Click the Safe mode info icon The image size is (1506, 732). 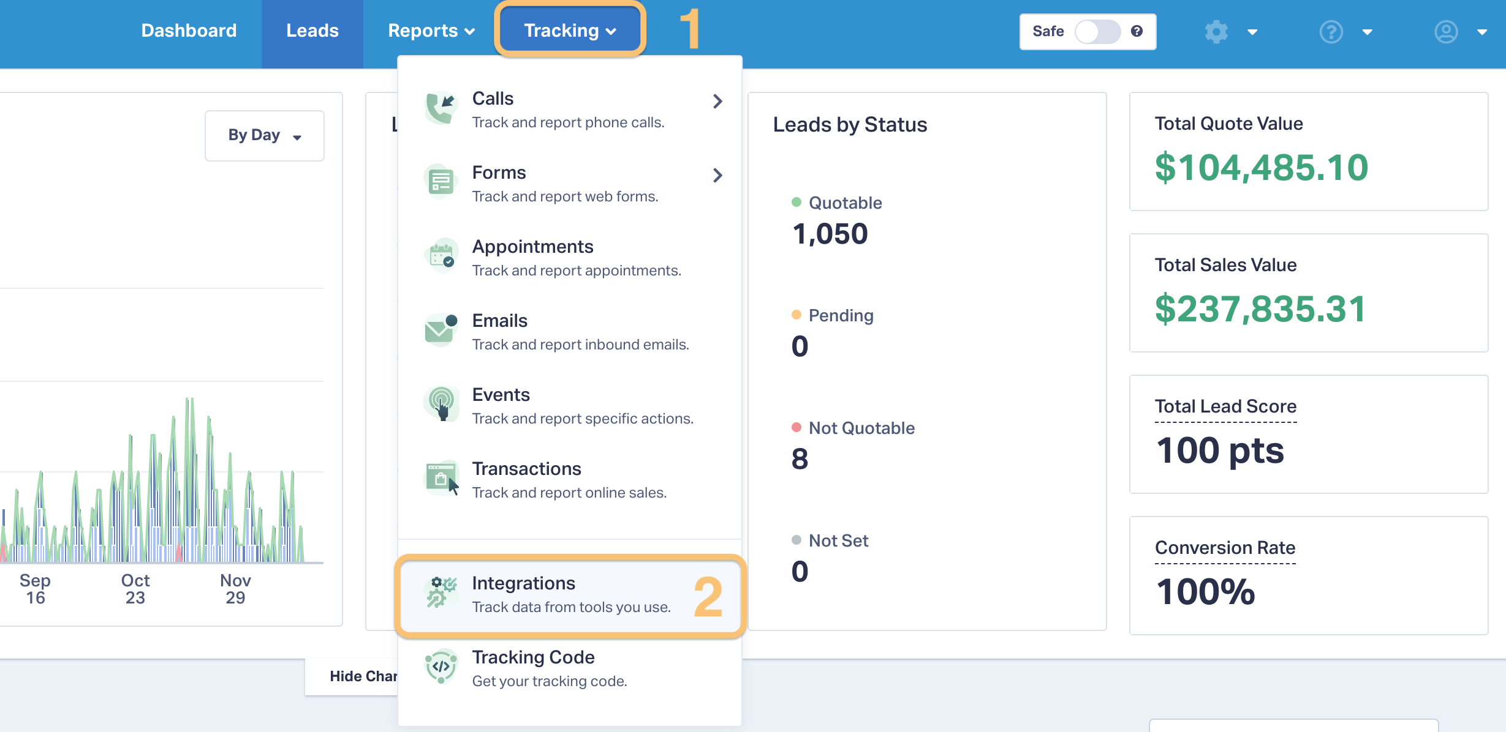(1137, 31)
